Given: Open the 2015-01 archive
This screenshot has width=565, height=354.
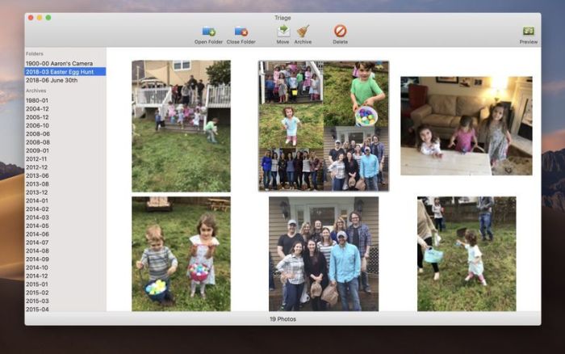Looking at the screenshot, I should pos(65,284).
